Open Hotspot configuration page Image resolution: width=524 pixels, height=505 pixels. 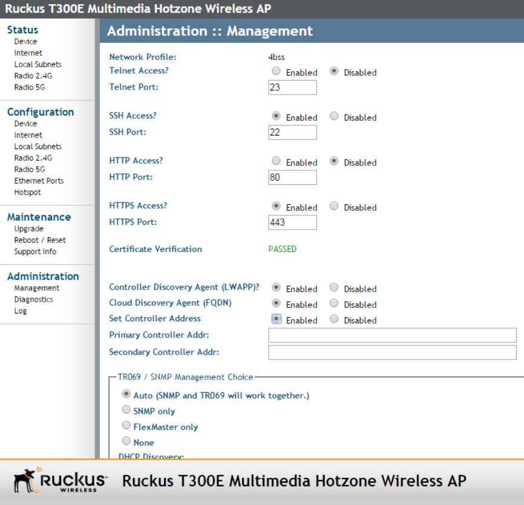pos(27,192)
